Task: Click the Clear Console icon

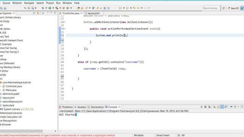Action: click(214, 107)
